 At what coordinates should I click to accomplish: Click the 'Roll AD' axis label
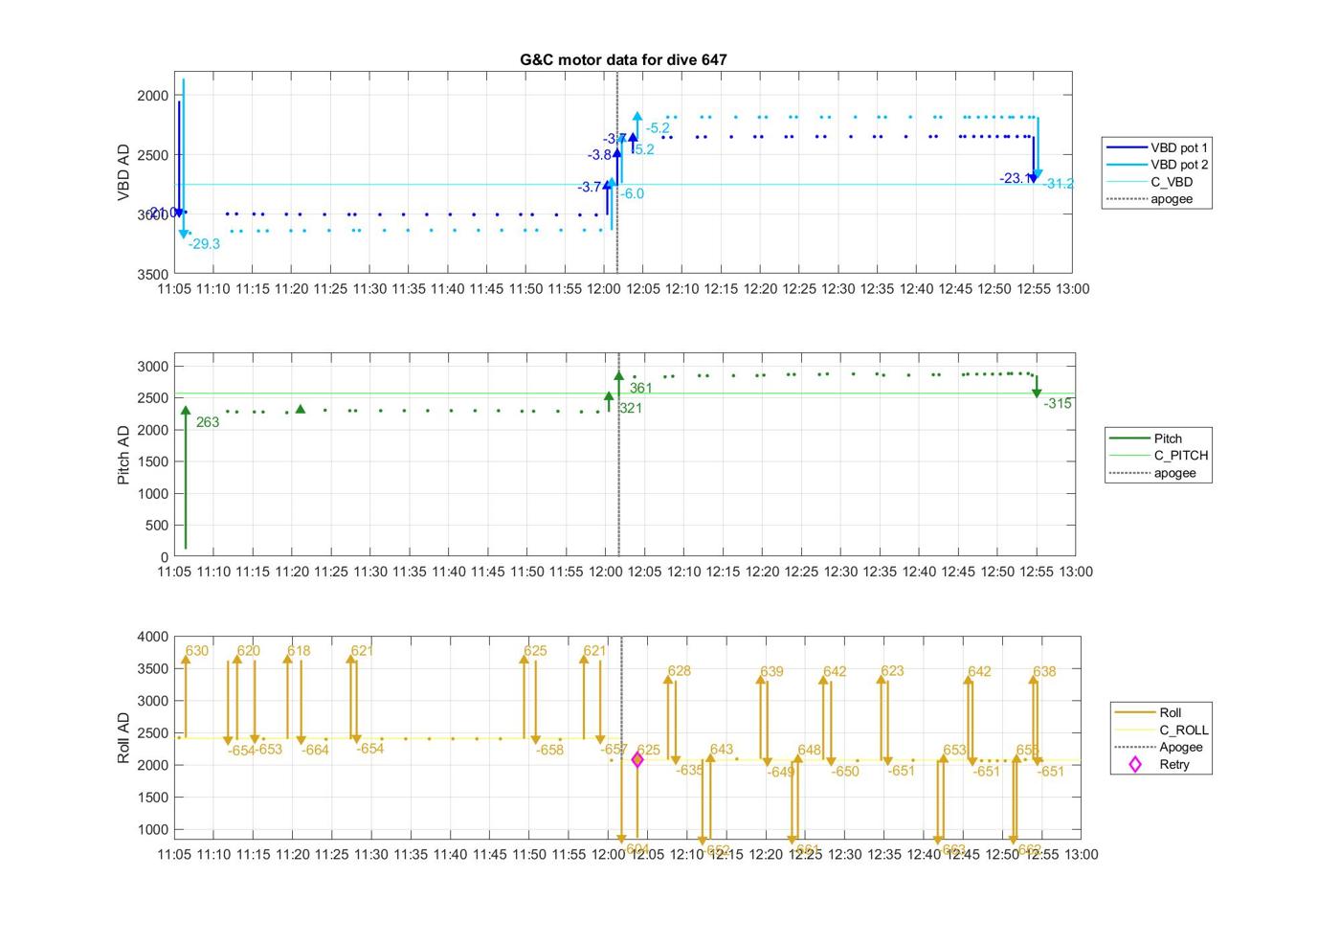[x=123, y=737]
